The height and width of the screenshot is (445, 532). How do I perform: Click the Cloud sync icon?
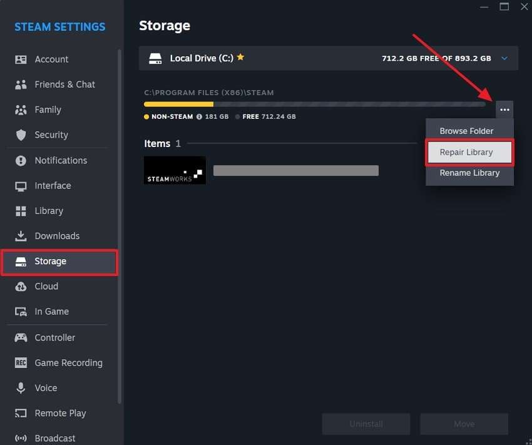click(21, 287)
